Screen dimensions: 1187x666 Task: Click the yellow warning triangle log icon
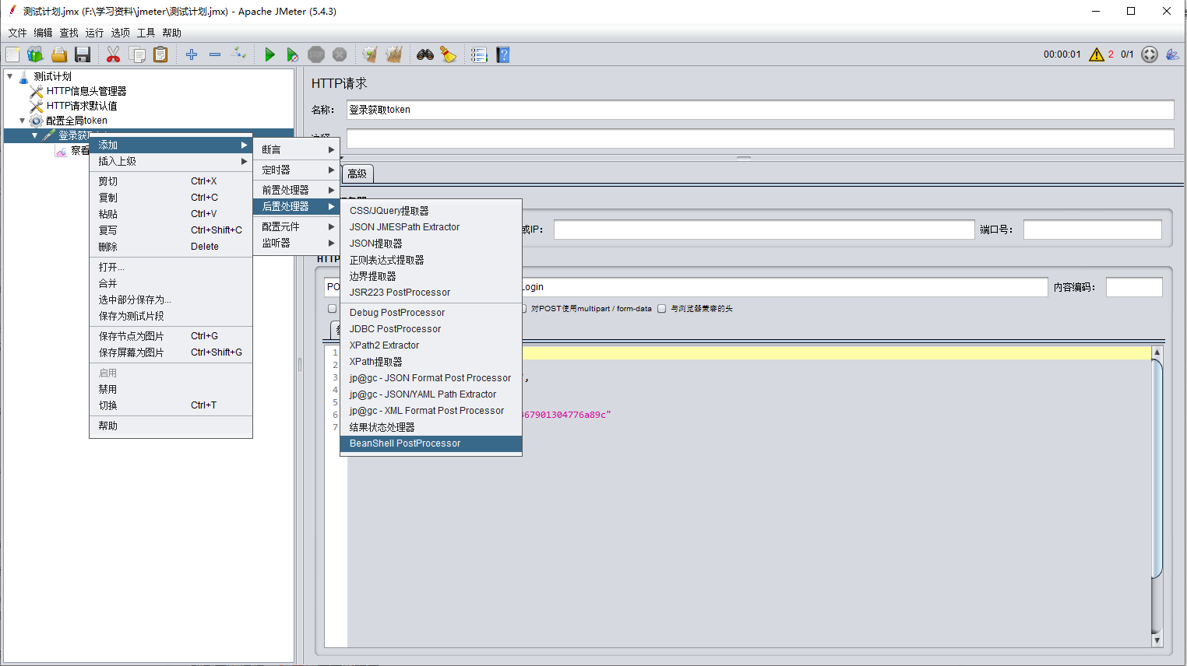click(x=1097, y=54)
